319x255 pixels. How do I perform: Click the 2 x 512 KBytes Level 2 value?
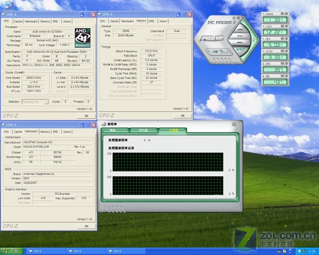[x=80, y=87]
